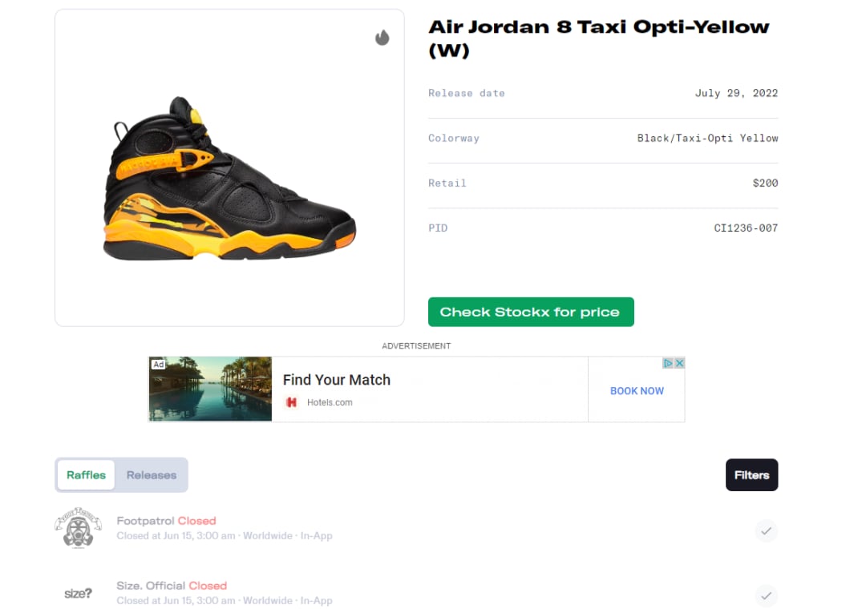
Task: Click BOOK NOW in the advertisement
Action: coord(637,391)
